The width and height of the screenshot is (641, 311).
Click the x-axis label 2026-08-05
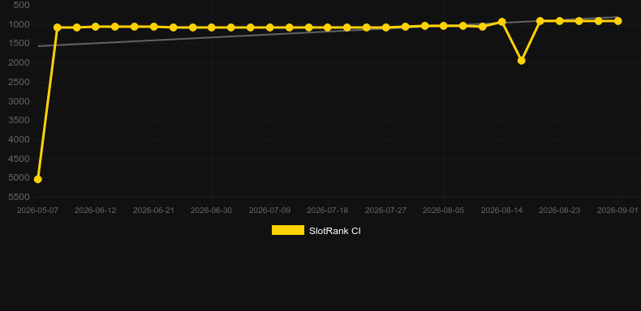444,211
